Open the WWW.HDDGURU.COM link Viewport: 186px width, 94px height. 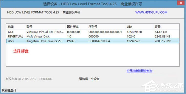[x=151, y=12]
